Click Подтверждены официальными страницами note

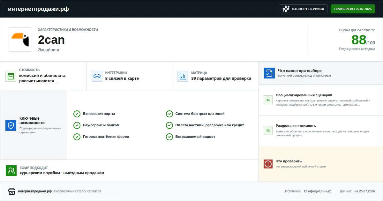pyautogui.click(x=40, y=130)
